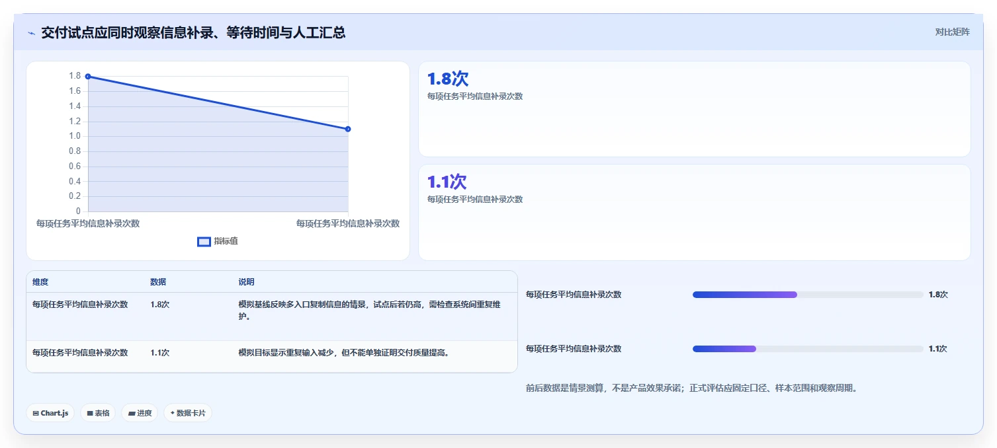
Task: Click the Chart.js tag chip
Action: [51, 413]
